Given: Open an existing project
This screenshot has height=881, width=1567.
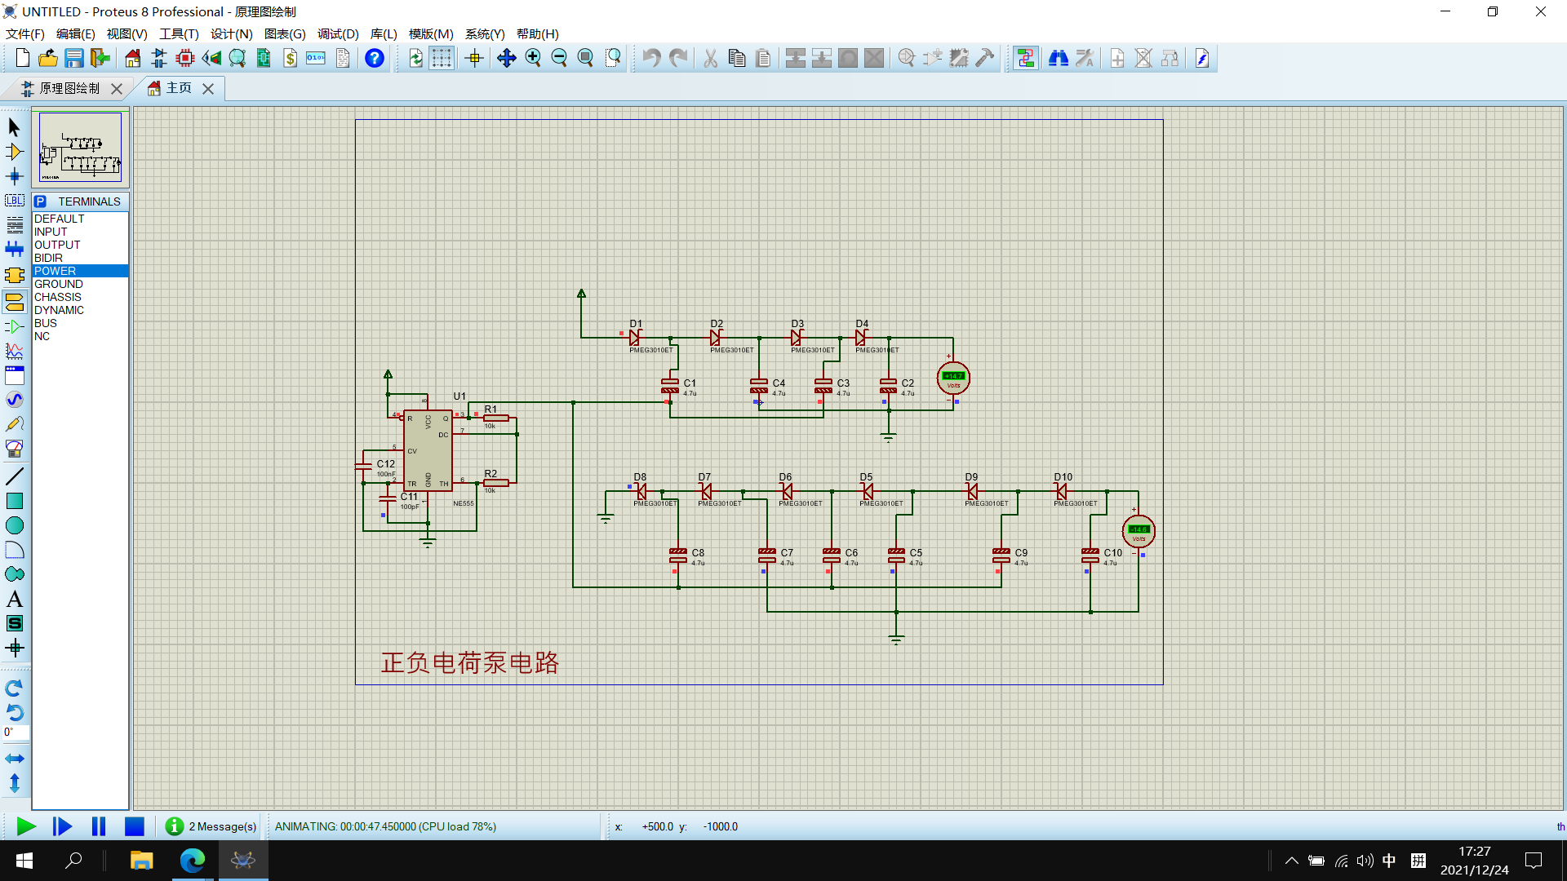Looking at the screenshot, I should click(48, 58).
